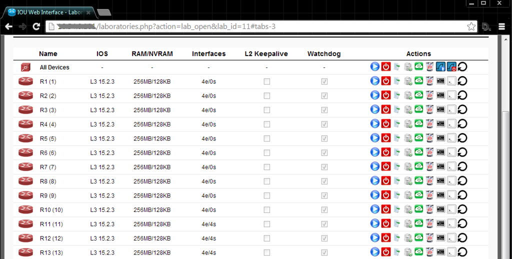
Task: Click the white shell prompt icon for R8
Action: [x=451, y=181]
